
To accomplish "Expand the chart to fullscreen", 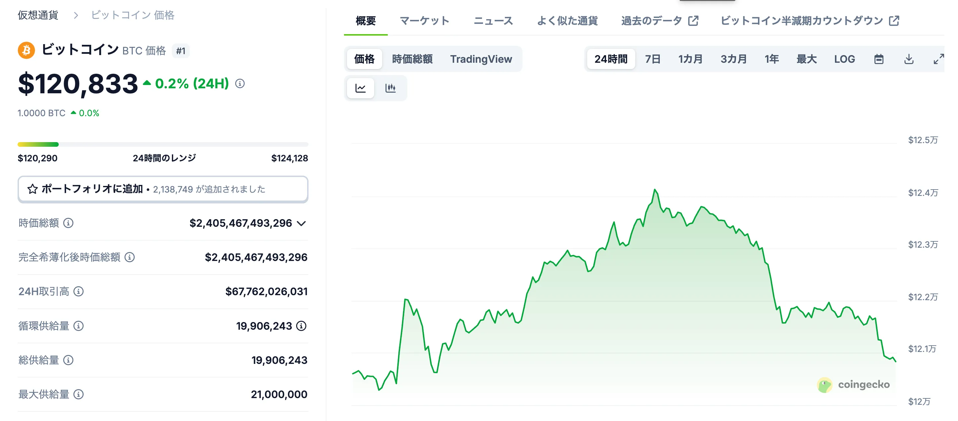I will point(938,59).
